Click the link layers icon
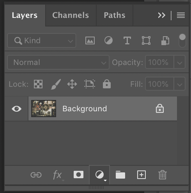 point(36,175)
